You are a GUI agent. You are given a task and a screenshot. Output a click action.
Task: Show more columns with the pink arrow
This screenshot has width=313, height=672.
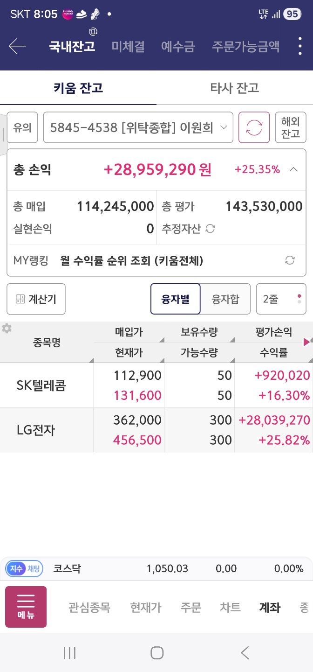point(307,342)
